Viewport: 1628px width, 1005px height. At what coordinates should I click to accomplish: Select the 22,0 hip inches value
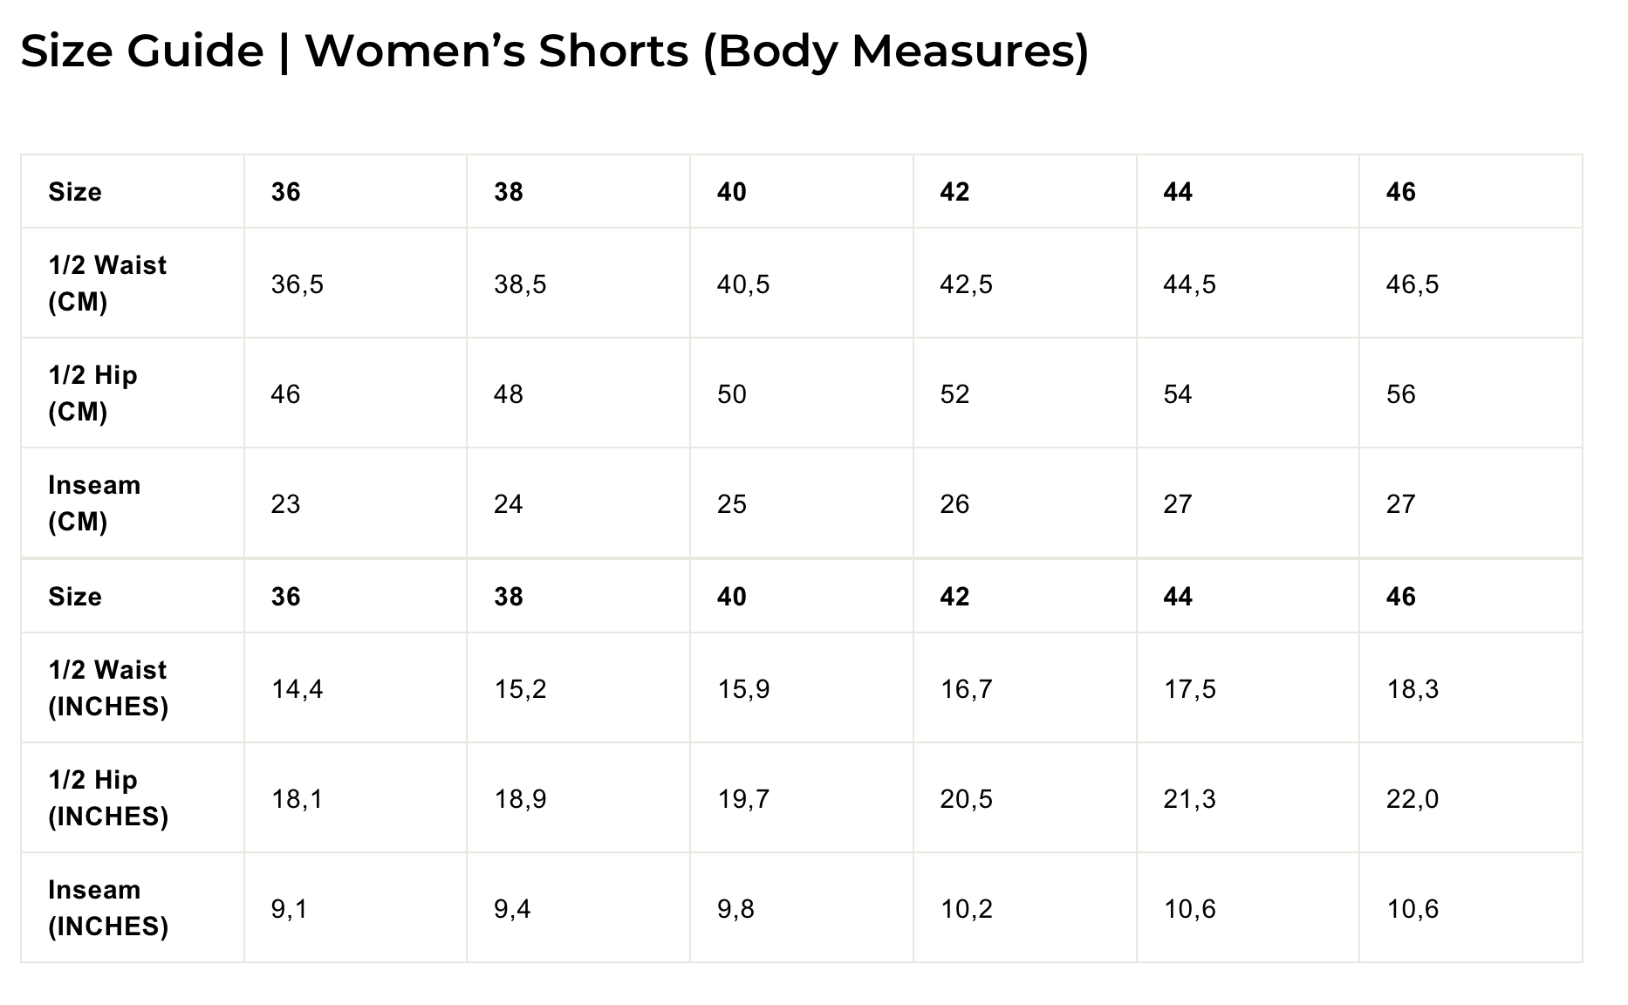pos(1413,799)
